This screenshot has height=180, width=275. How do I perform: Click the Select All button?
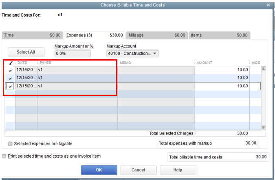(x=26, y=52)
